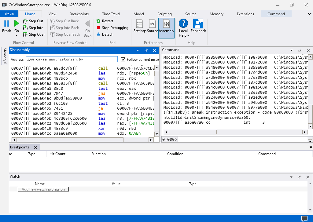Restart the debugging session

[x=105, y=21]
